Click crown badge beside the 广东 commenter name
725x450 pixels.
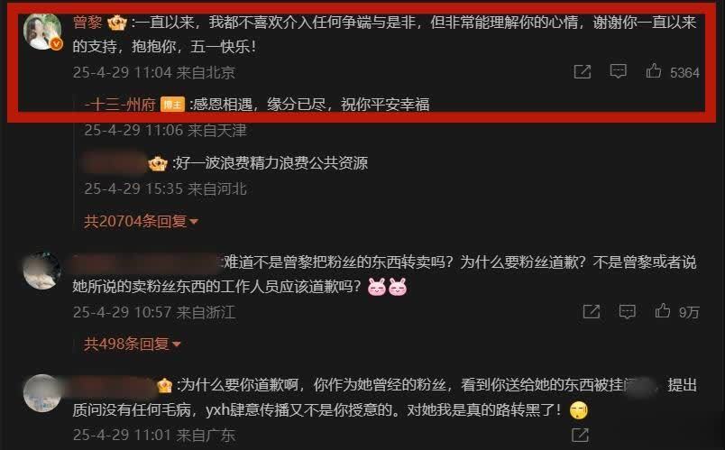tap(165, 386)
